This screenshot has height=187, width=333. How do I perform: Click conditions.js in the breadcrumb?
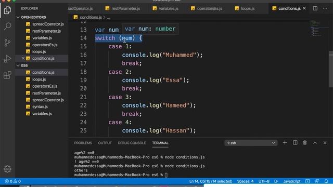tap(91, 17)
